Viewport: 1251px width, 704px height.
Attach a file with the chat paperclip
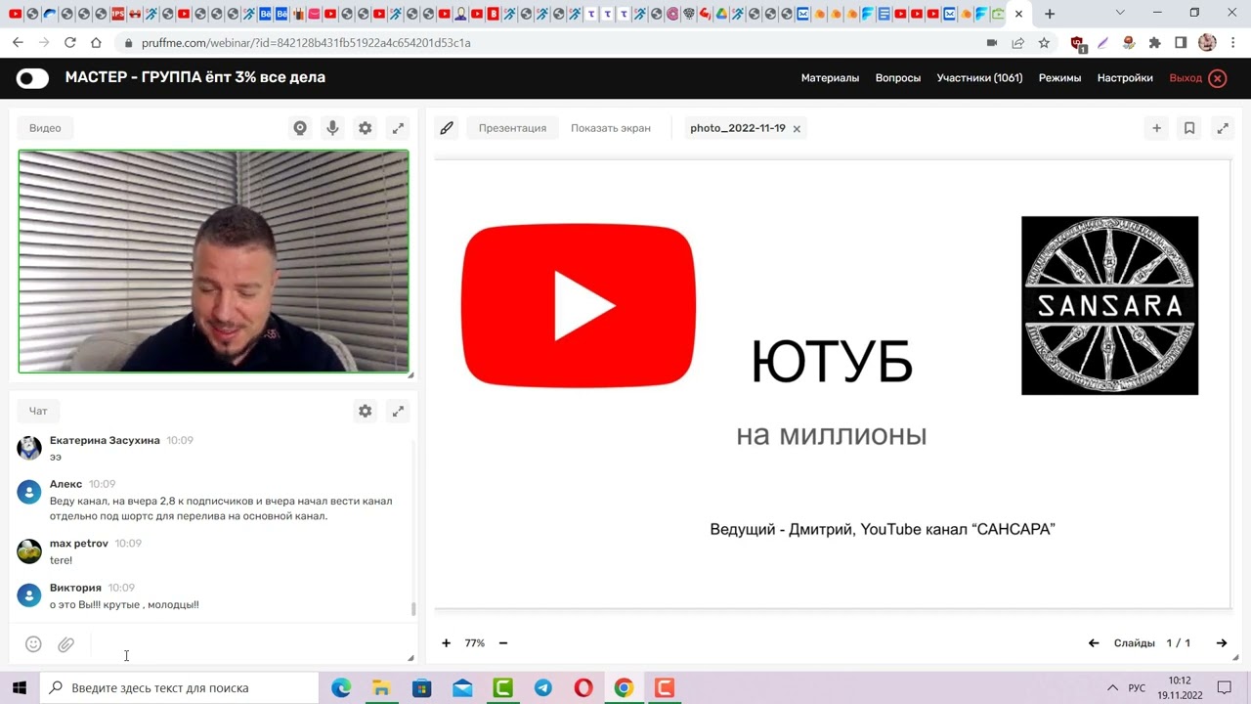[65, 643]
